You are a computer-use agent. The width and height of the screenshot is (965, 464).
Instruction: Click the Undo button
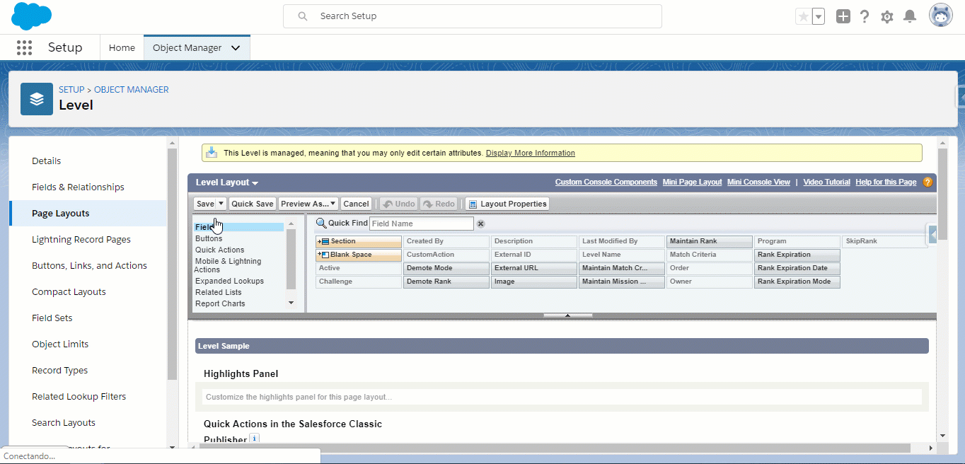(398, 204)
